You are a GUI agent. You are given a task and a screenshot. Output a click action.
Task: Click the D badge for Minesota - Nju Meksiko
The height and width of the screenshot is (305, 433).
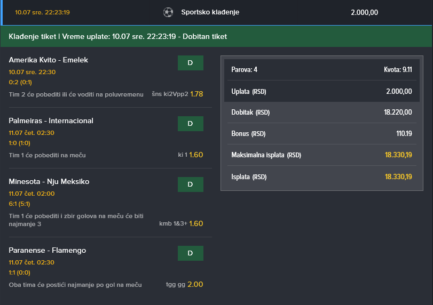(x=191, y=184)
